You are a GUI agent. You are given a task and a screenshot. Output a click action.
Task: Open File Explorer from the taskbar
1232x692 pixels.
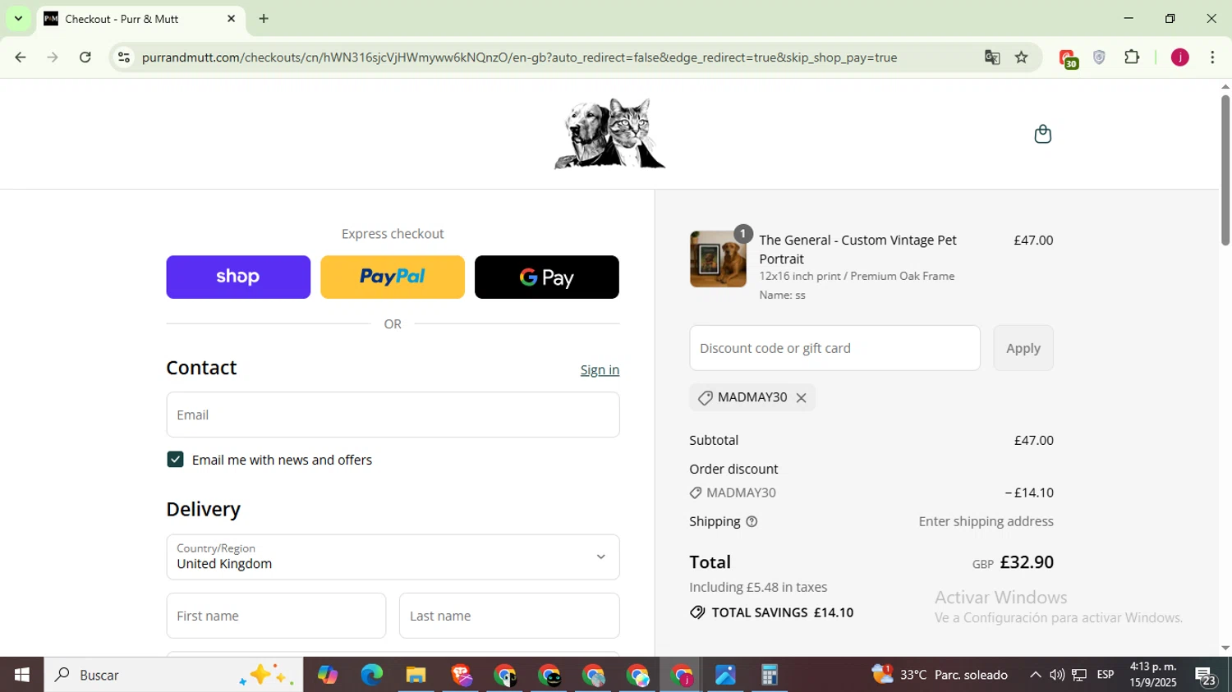416,675
